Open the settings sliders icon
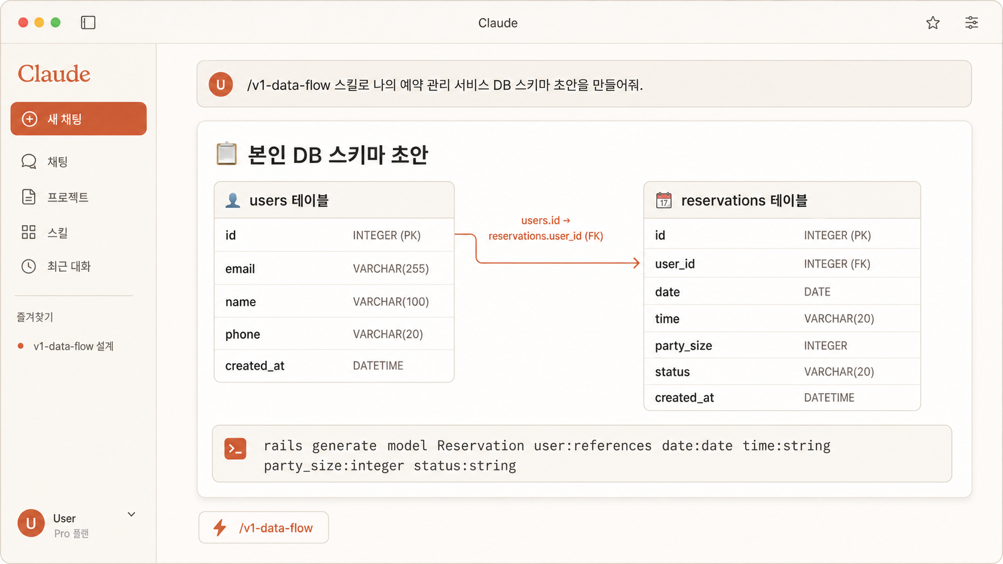Screen dimensions: 1003x564 (971, 23)
